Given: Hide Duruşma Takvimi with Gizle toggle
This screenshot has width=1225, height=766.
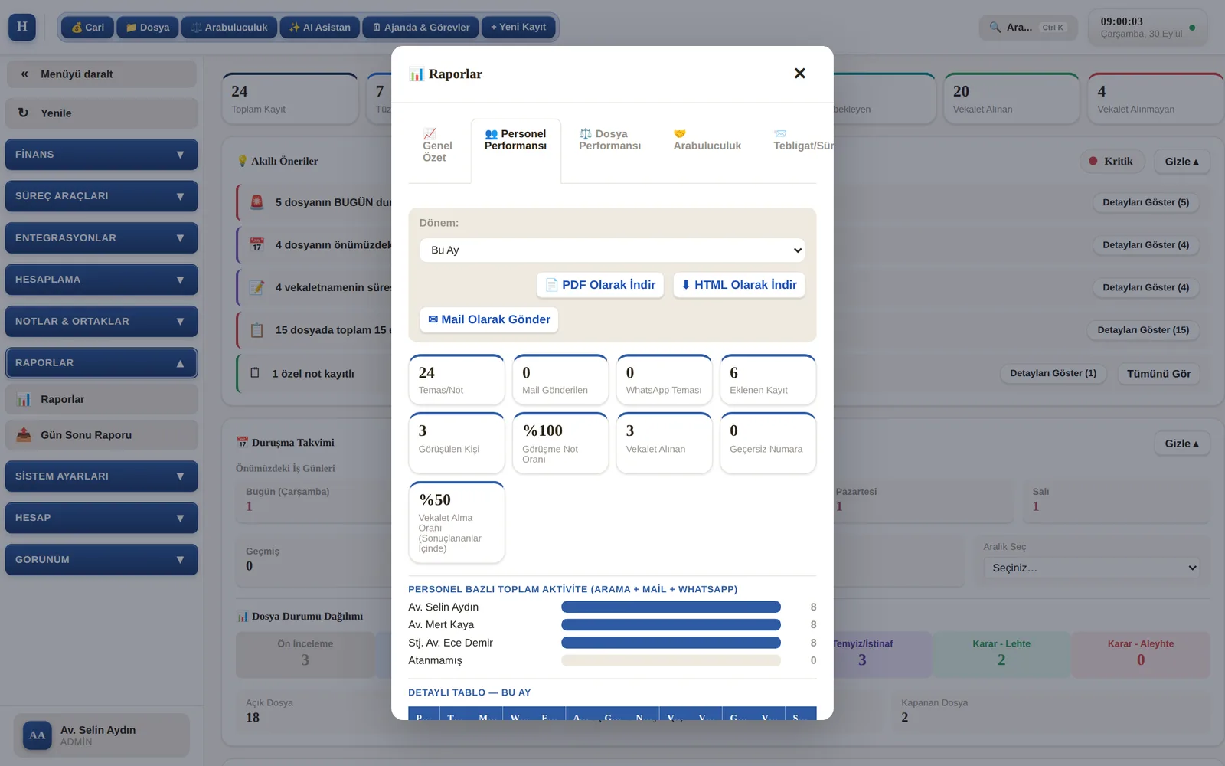Looking at the screenshot, I should 1182,444.
